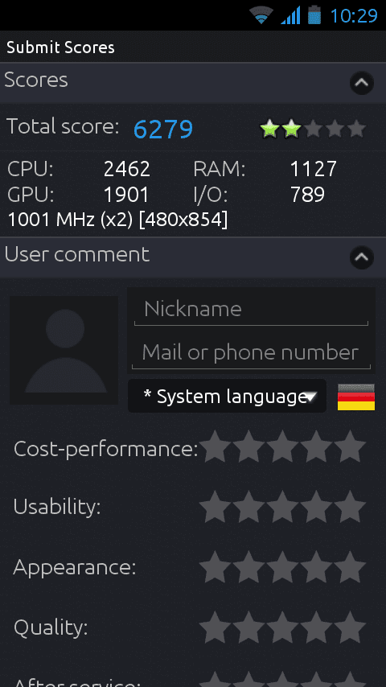Focus the Mail or phone number field
386x687 pixels.
click(x=251, y=352)
